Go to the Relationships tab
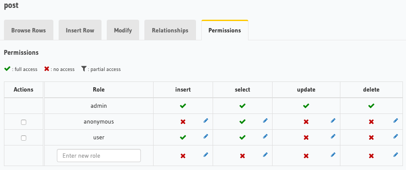The height and width of the screenshot is (170, 406). [x=170, y=30]
